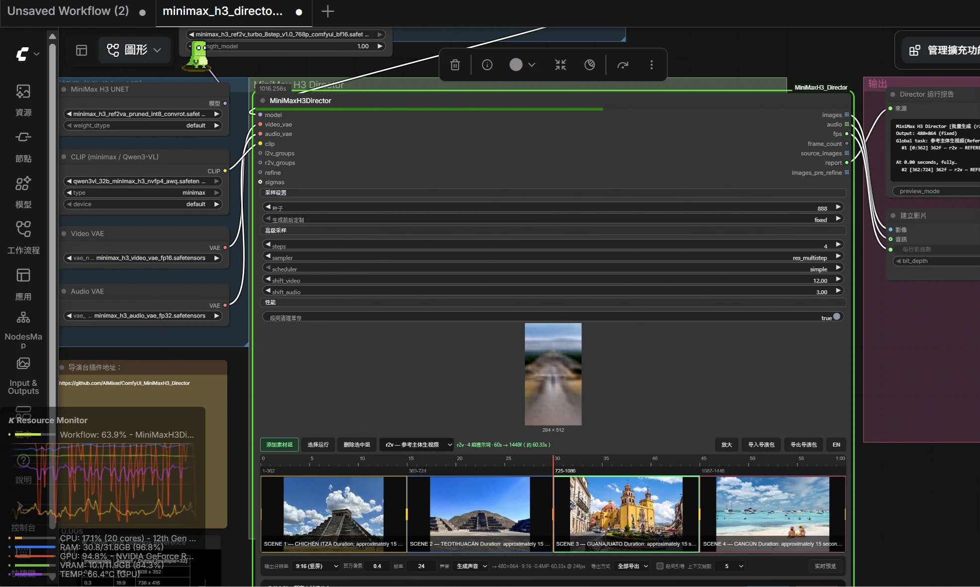The width and height of the screenshot is (980, 587).
Task: Select SCENE 1 CHICHÉN ITZÁ thumbnail
Action: tap(334, 514)
